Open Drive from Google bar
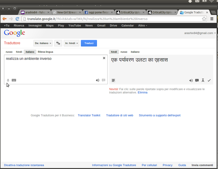This screenshot has width=218, height=169. tap(113, 25)
